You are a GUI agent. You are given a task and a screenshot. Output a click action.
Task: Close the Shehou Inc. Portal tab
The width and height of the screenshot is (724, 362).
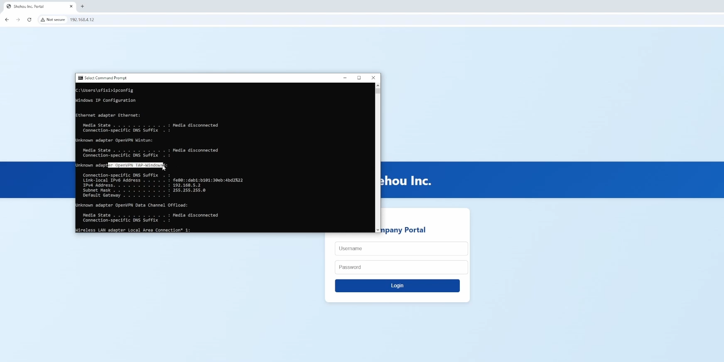[x=71, y=6]
